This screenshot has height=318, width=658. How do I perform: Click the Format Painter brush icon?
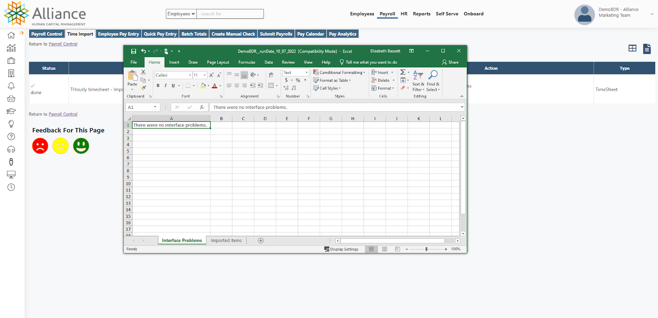(143, 88)
